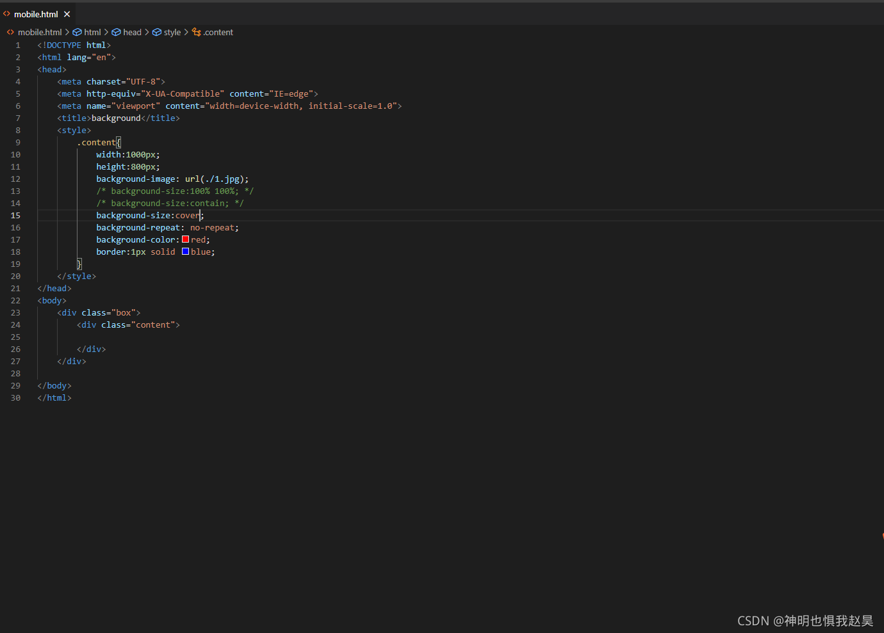Close the mobile.html tab
Image resolution: width=884 pixels, height=633 pixels.
[67, 14]
